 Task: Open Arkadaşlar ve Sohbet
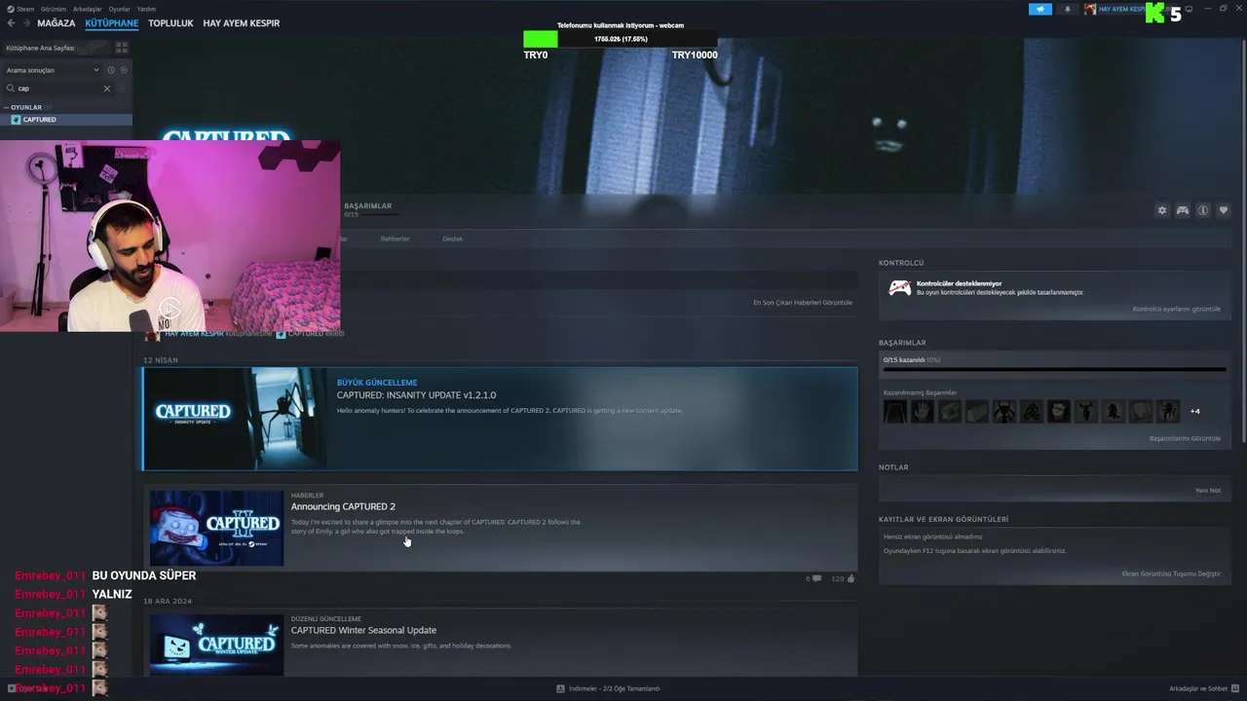(1204, 688)
